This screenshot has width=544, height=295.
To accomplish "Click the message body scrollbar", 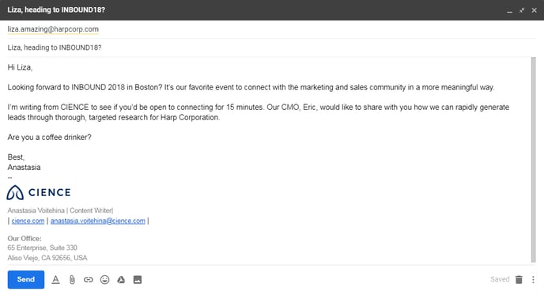I will point(533,160).
